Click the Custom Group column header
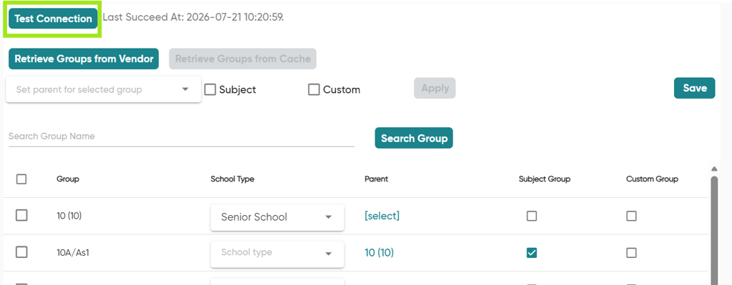732x285 pixels. [x=652, y=179]
